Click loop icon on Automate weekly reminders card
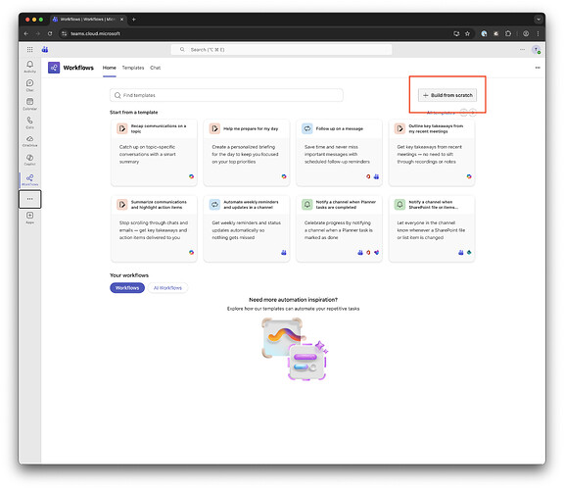 tap(214, 205)
